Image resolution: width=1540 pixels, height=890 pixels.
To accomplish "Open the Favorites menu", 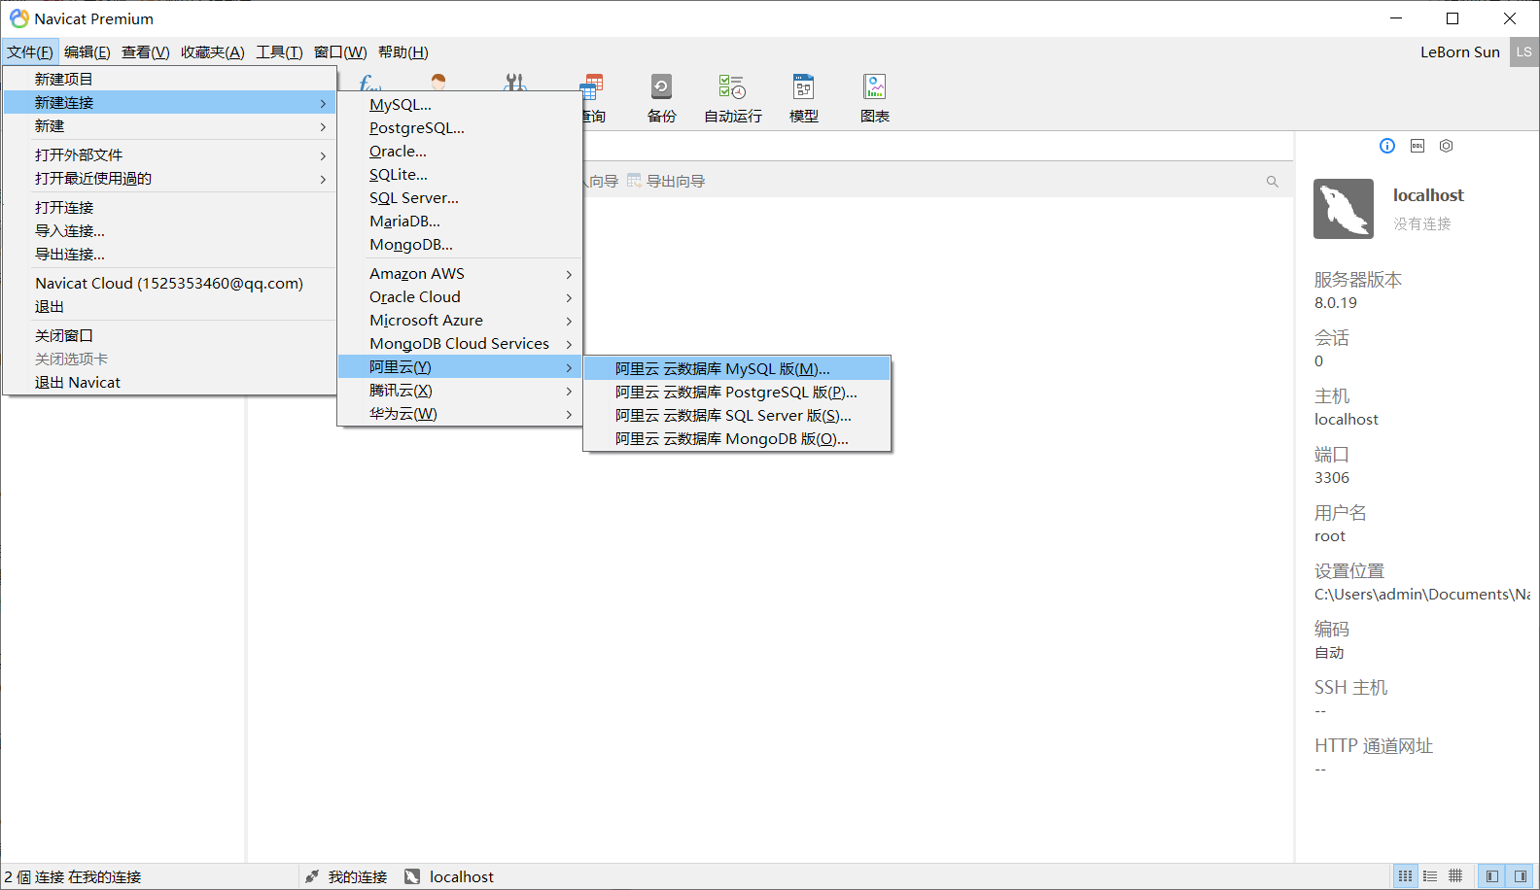I will [x=213, y=52].
